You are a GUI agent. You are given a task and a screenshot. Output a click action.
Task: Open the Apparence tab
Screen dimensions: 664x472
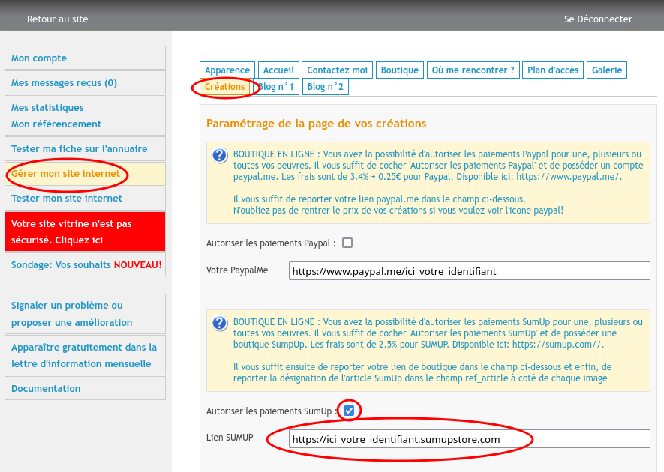pos(227,70)
